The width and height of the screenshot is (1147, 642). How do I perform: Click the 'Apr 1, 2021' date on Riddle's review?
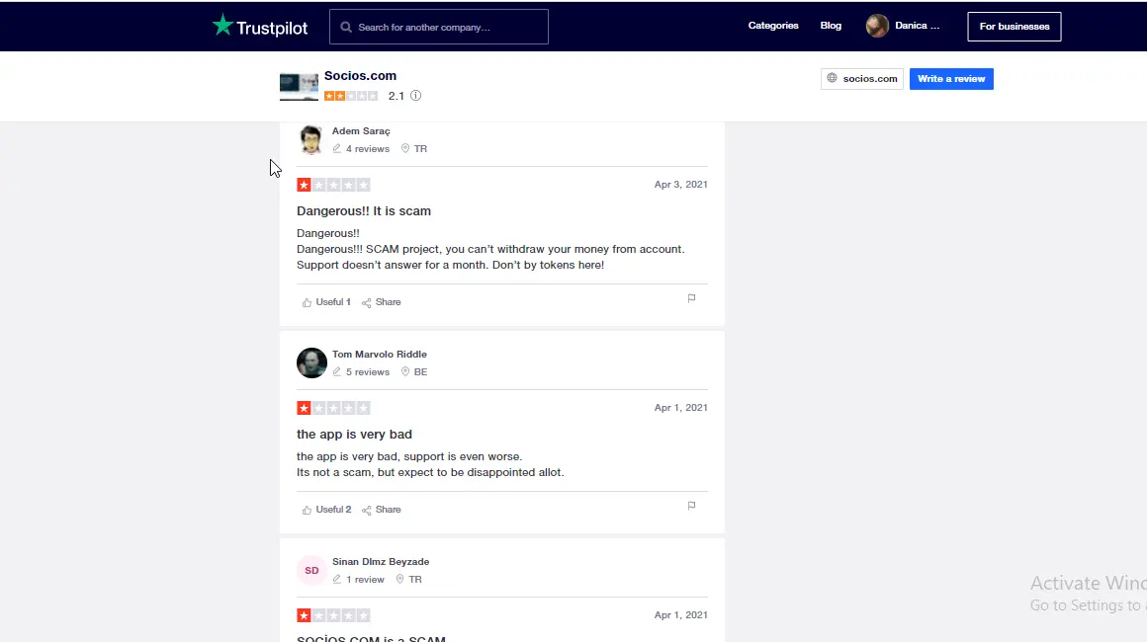pyautogui.click(x=680, y=408)
